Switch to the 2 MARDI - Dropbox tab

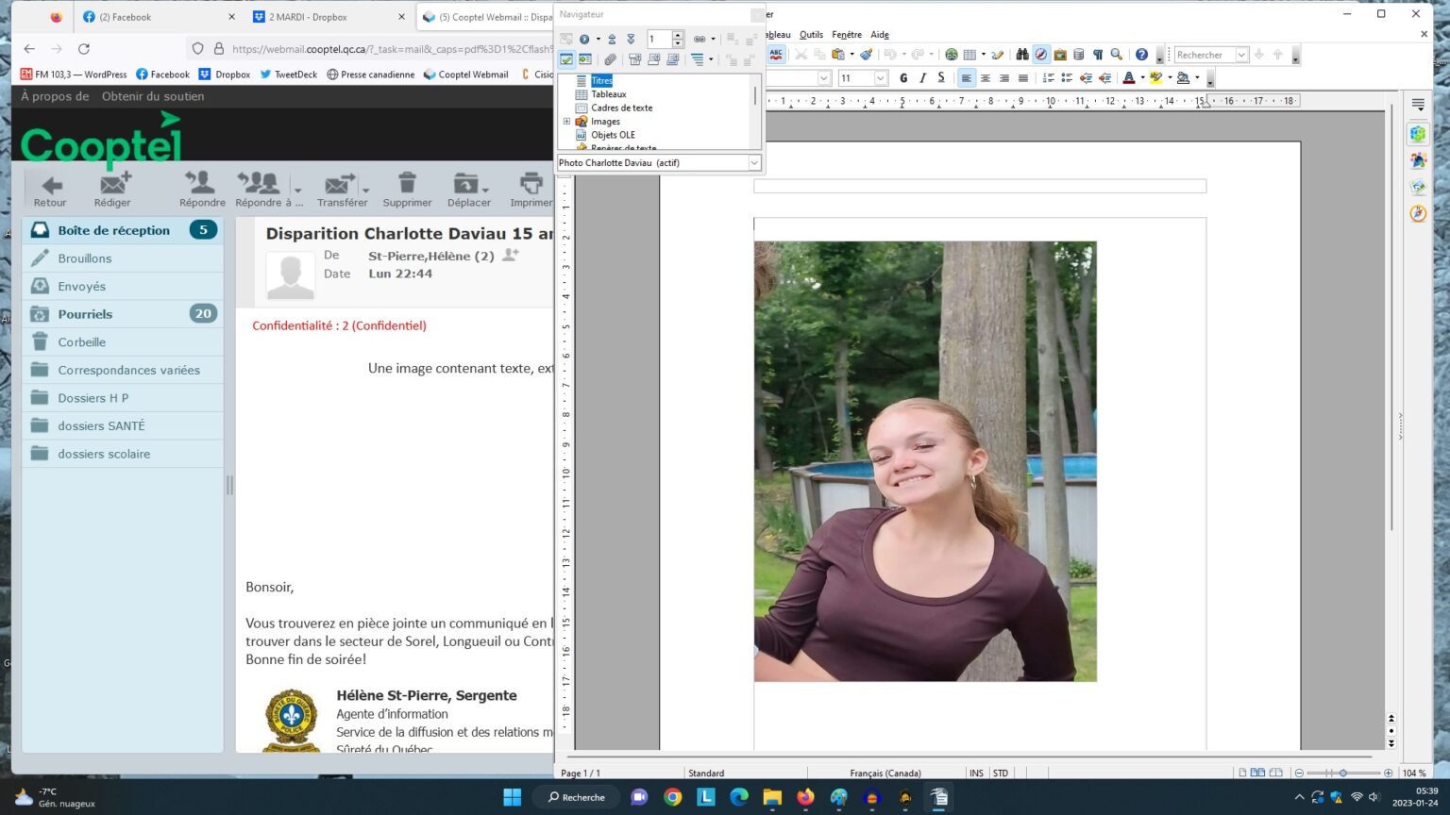click(x=308, y=17)
